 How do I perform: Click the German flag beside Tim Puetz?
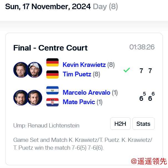click(52, 74)
